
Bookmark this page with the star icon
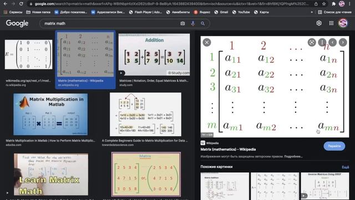[324, 4]
